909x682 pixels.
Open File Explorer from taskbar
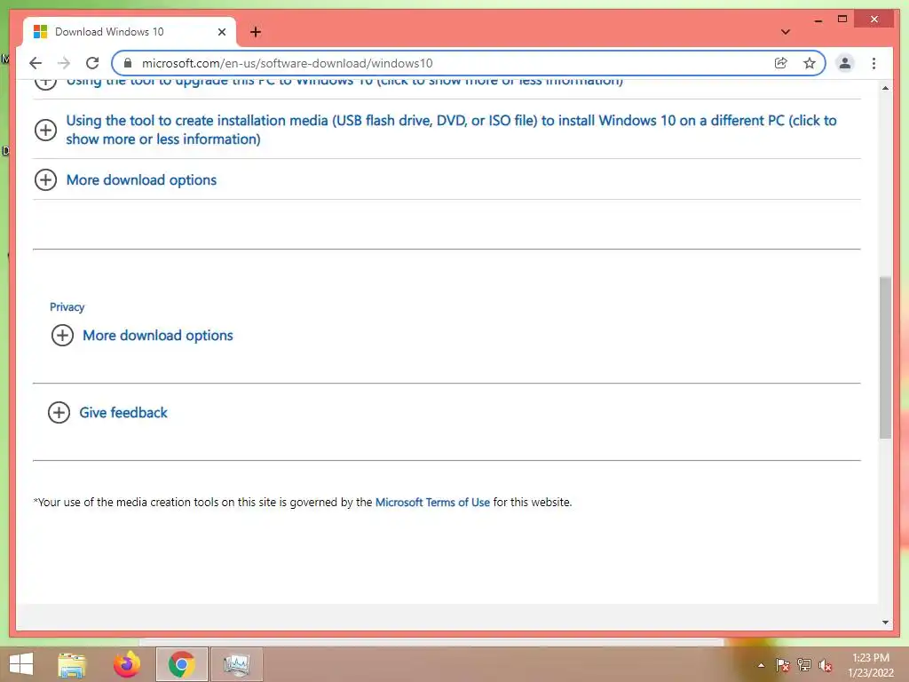coord(72,664)
